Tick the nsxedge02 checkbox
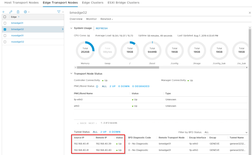The image size is (252, 155). [x=4, y=42]
